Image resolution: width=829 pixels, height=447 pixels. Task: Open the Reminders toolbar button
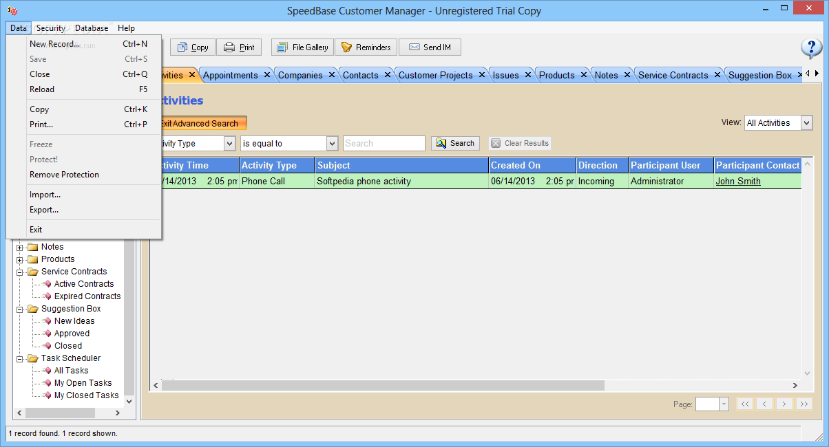click(x=366, y=47)
